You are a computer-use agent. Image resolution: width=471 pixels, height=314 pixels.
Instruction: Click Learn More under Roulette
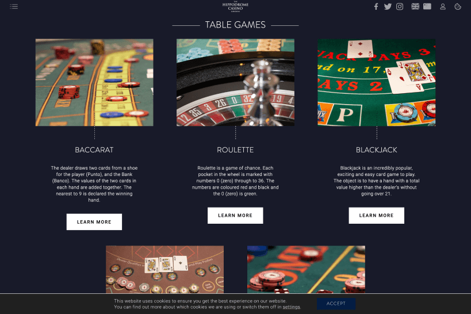click(235, 216)
